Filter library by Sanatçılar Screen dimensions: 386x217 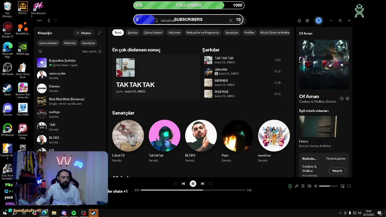[x=88, y=43]
